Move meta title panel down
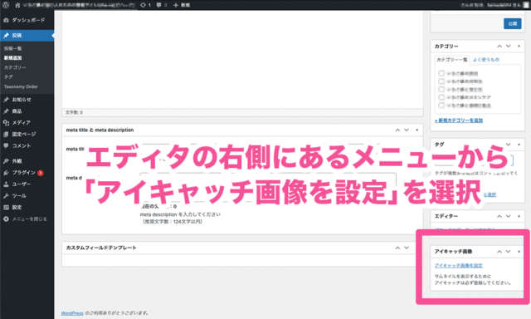 coord(407,130)
